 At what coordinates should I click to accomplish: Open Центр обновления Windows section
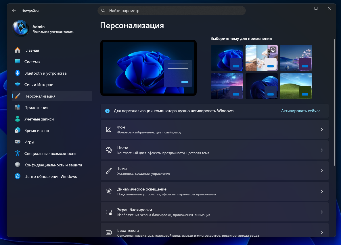click(x=52, y=176)
